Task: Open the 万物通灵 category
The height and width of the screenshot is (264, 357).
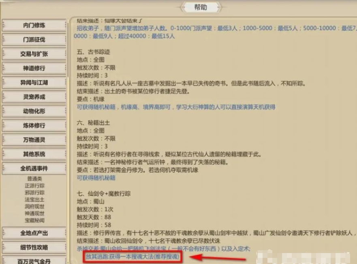Action: point(34,140)
